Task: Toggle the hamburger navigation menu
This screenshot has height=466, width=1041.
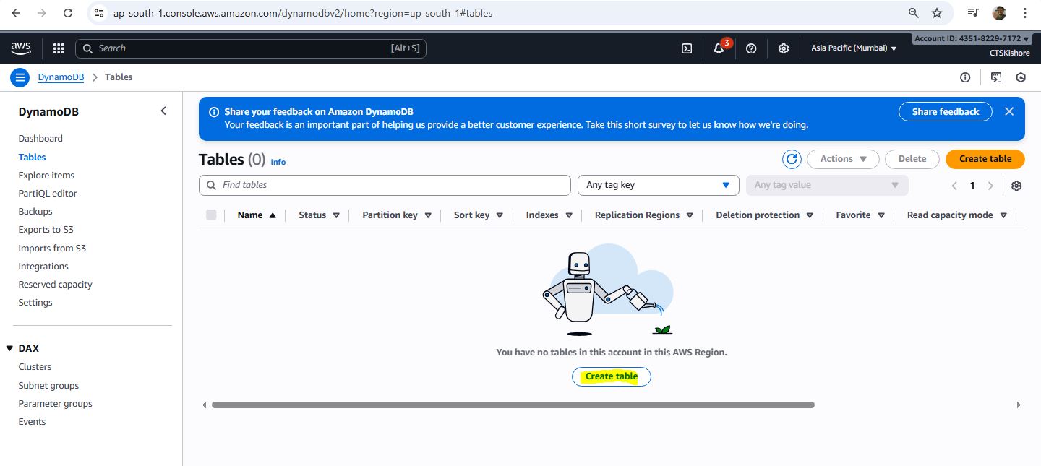Action: point(20,77)
